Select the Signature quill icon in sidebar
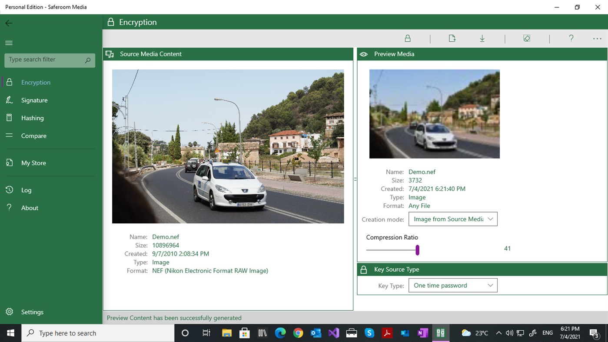The image size is (608, 342). coord(9,100)
